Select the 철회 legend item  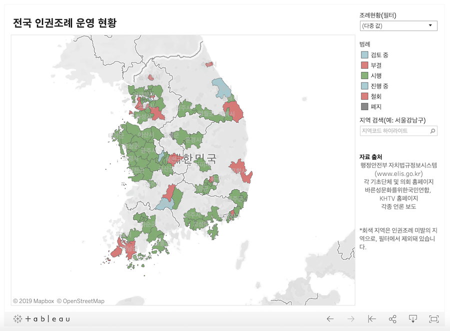(376, 96)
